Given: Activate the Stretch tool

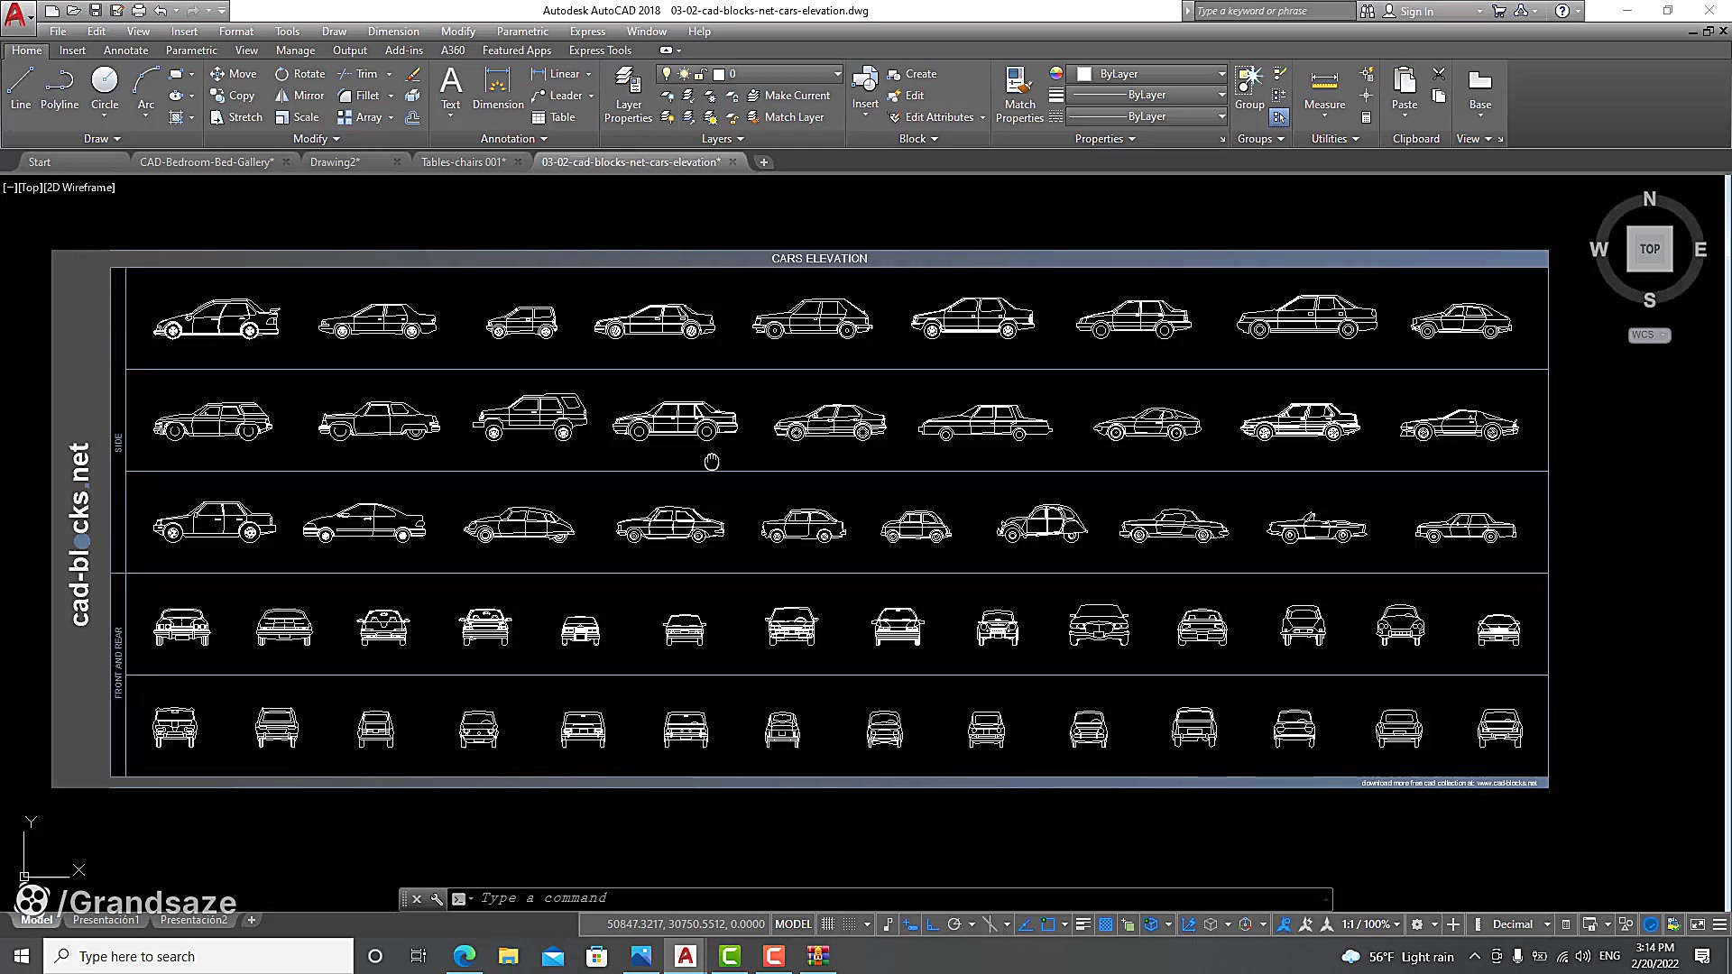Looking at the screenshot, I should (236, 117).
